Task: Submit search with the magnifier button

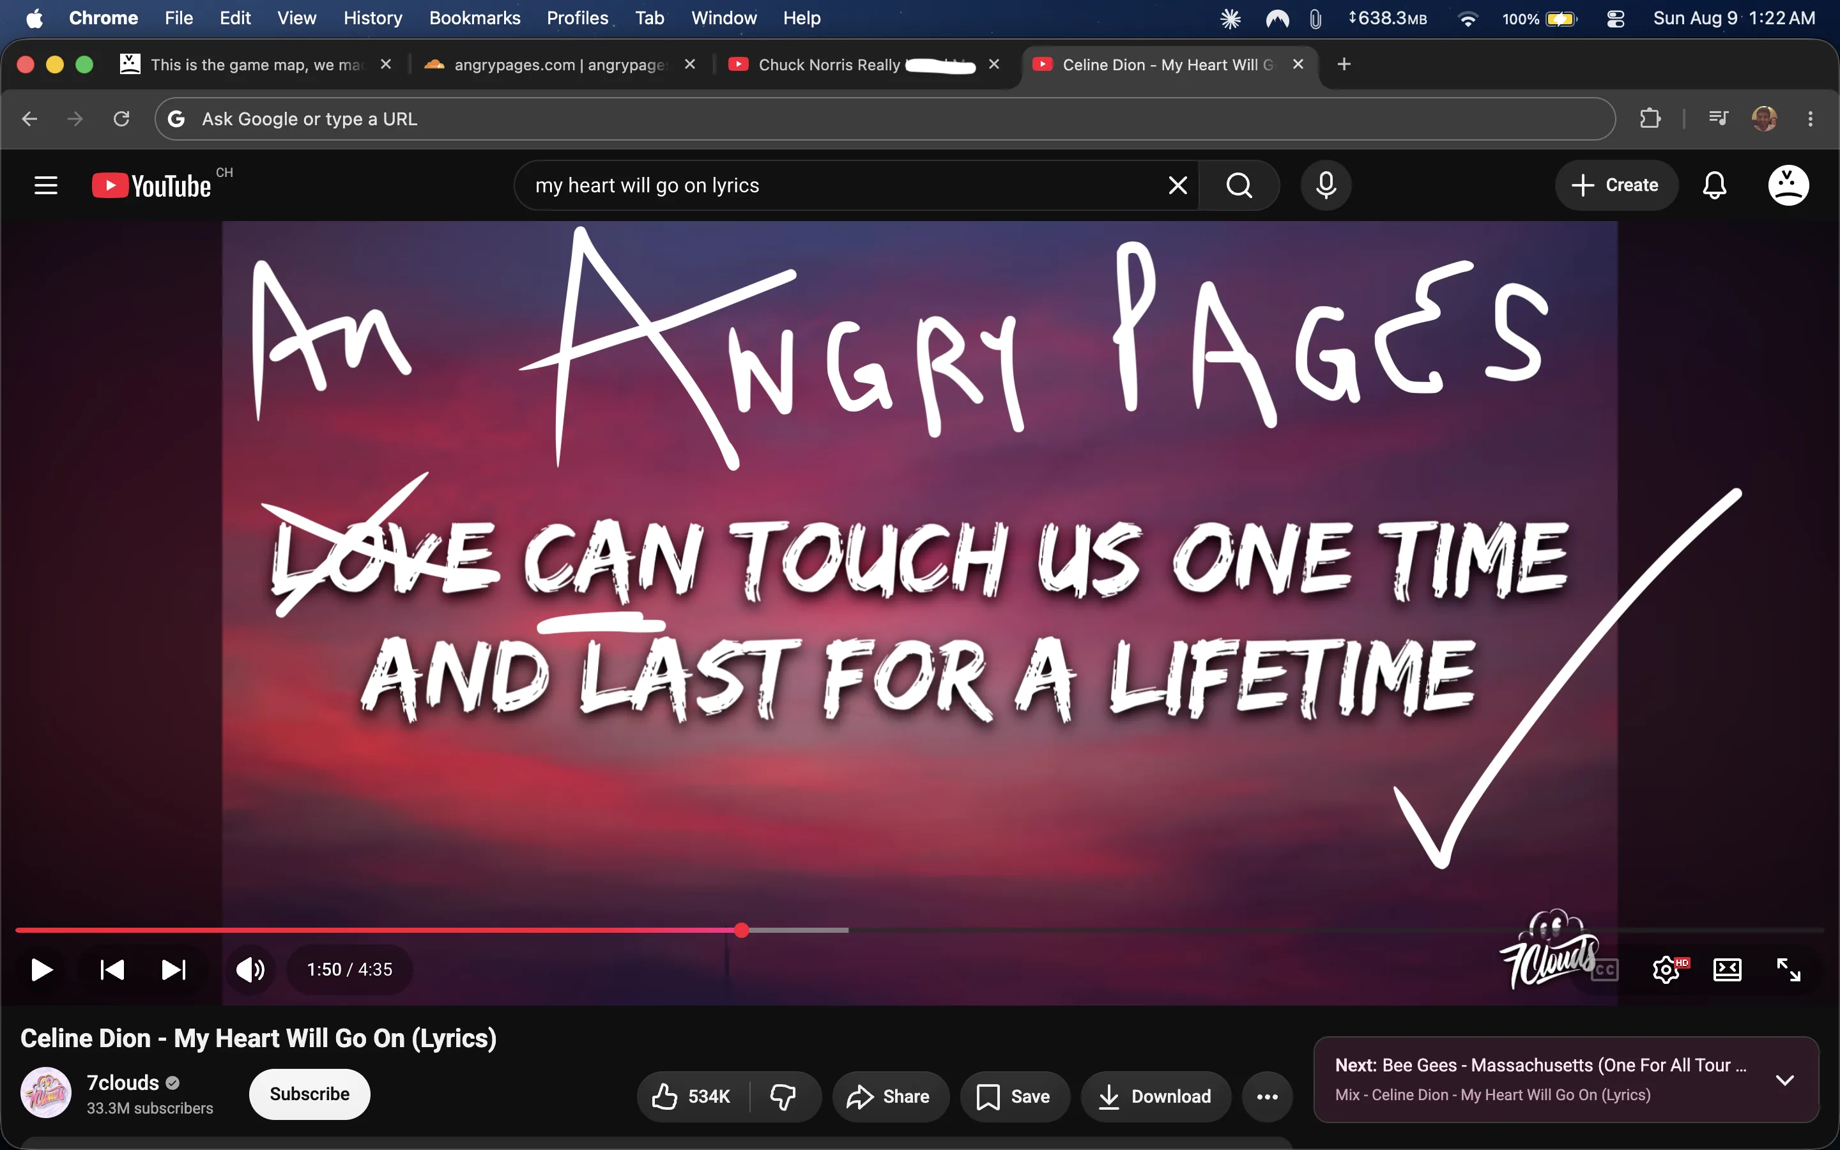Action: pyautogui.click(x=1239, y=185)
